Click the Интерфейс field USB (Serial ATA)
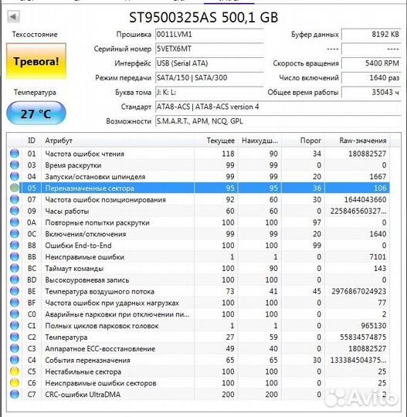 pos(209,63)
